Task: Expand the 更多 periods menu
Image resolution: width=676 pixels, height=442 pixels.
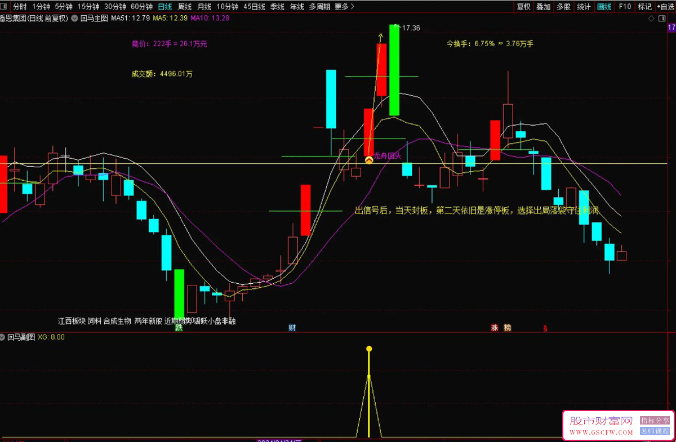Action: 344,7
